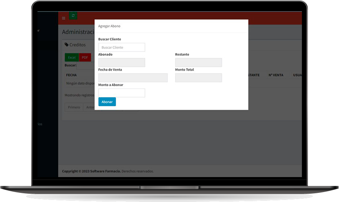The height and width of the screenshot is (202, 339).
Task: Click the Abonado label
Action: tap(105, 54)
